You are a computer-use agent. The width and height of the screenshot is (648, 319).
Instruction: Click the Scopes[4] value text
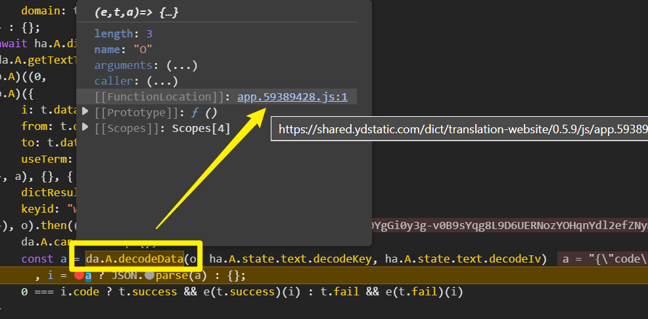coord(200,128)
